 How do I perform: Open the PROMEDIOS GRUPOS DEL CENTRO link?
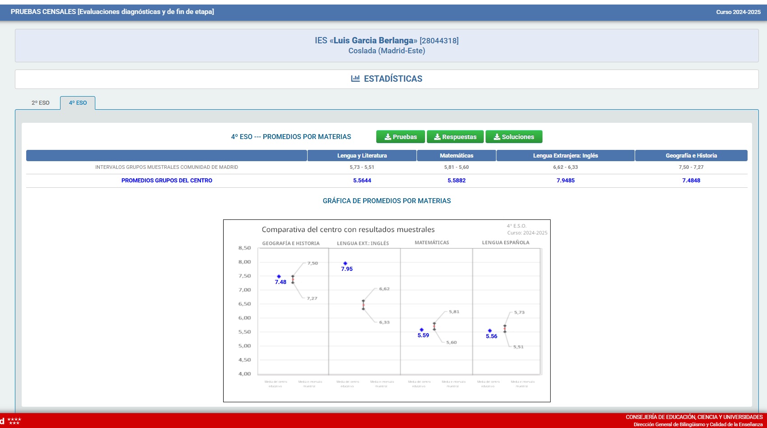[x=167, y=181]
